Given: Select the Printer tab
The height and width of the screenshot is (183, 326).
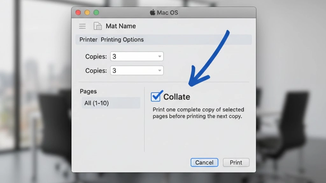Looking at the screenshot, I should (88, 40).
